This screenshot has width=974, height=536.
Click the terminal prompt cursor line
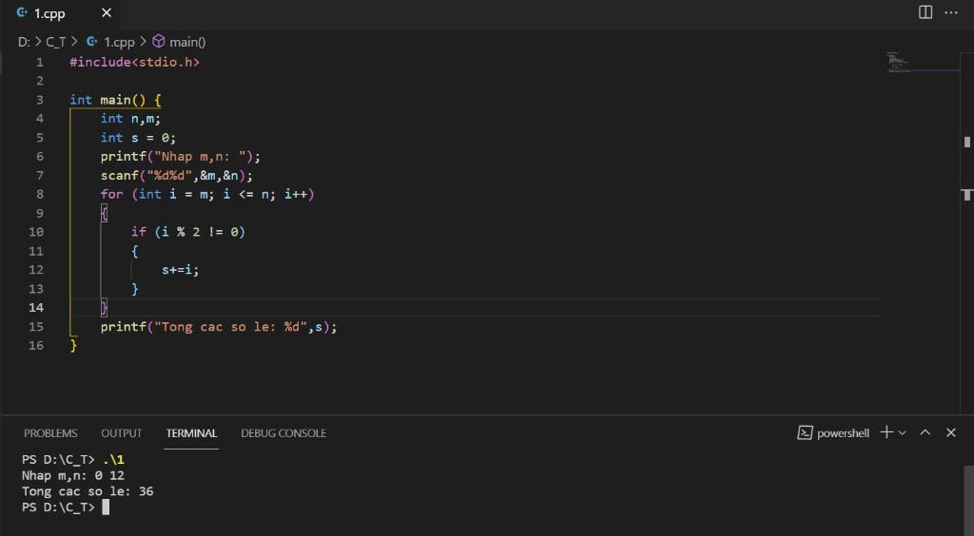pyautogui.click(x=66, y=507)
